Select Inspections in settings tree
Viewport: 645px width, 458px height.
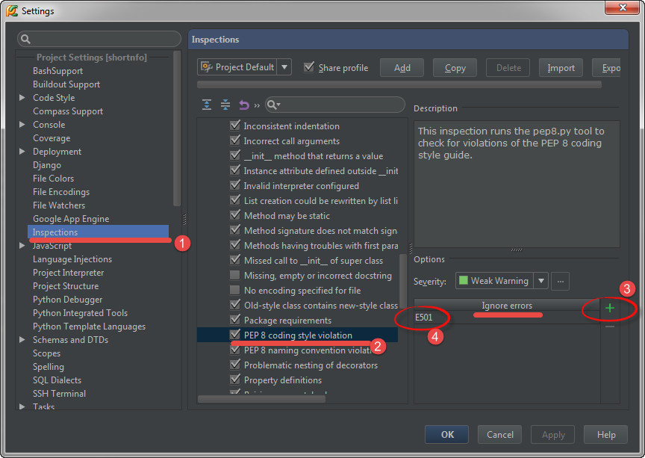pos(99,232)
